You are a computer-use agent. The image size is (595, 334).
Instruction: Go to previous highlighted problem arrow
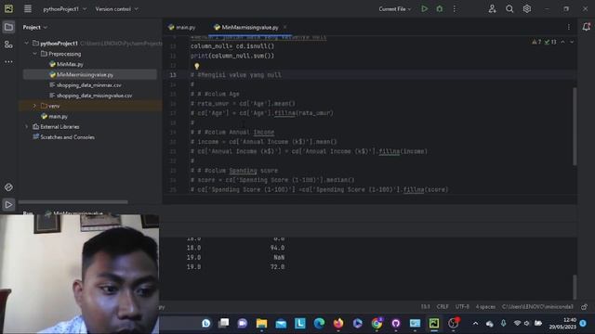click(x=562, y=42)
